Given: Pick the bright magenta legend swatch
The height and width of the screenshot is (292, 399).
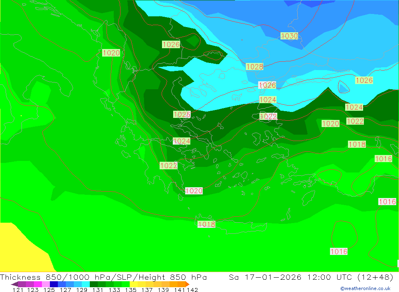Looking at the screenshot, I should point(38,284).
